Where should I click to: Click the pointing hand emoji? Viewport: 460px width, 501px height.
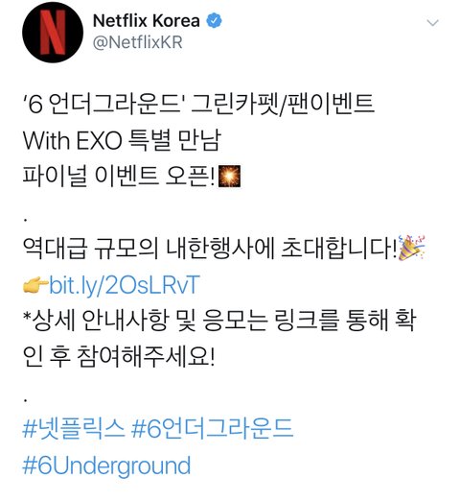coord(35,285)
